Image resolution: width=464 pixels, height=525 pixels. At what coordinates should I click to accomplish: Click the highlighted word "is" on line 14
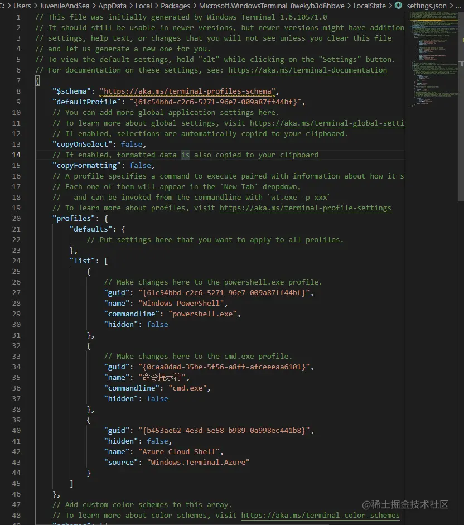[185, 155]
